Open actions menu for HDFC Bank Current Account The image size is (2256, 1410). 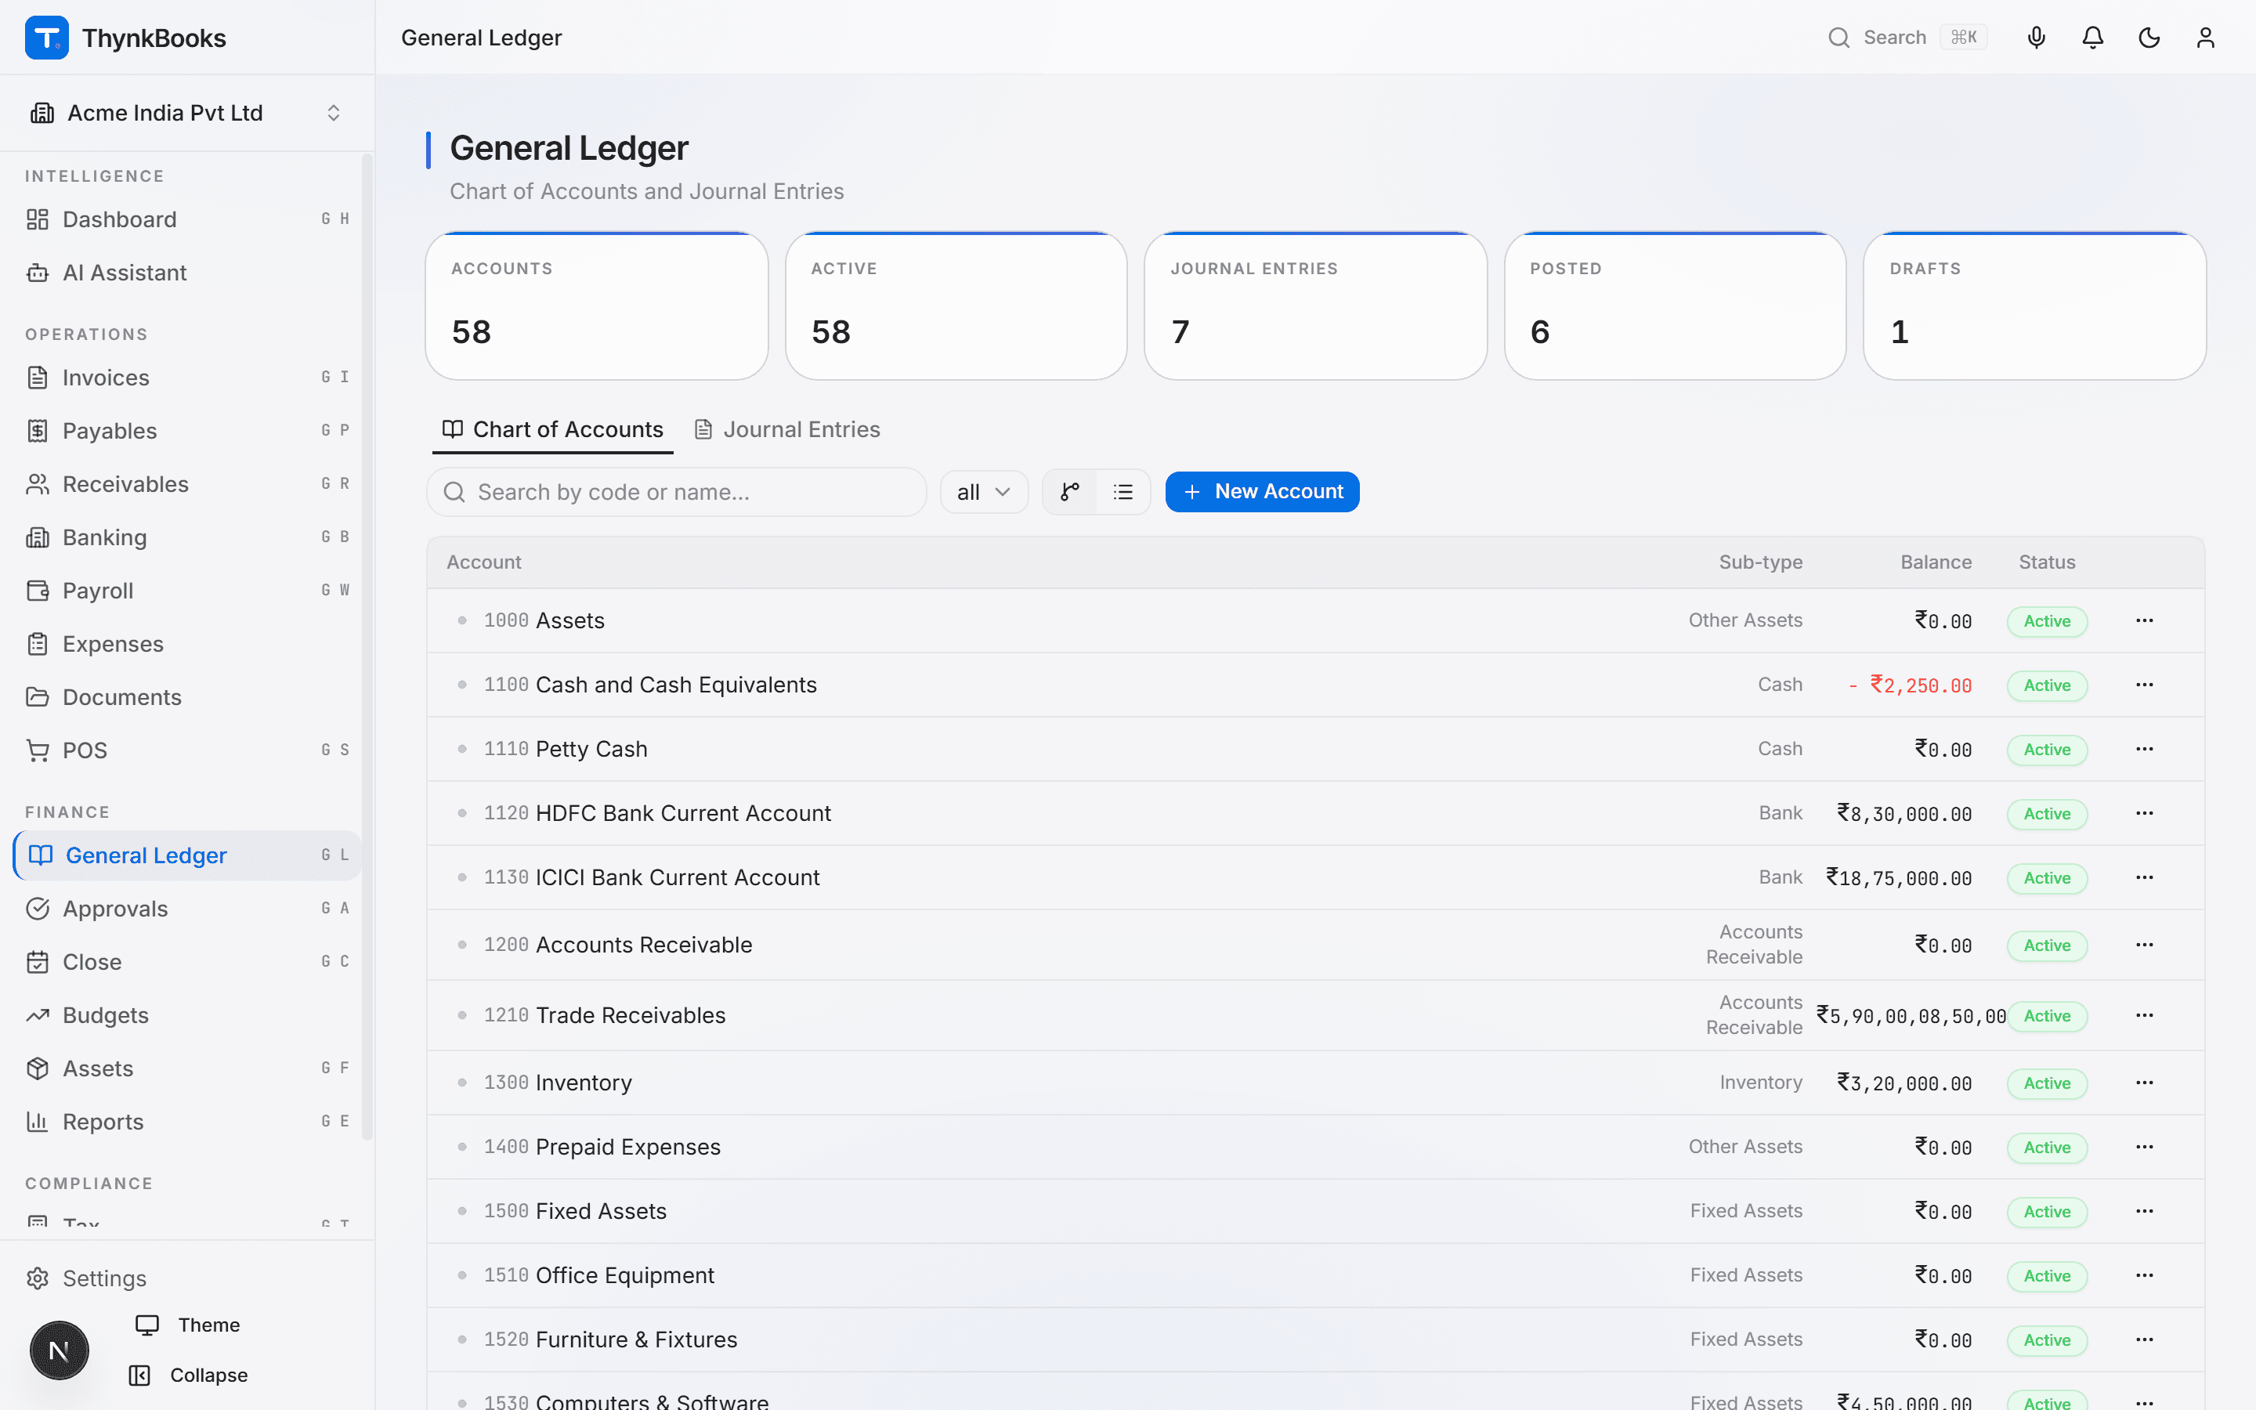tap(2144, 814)
